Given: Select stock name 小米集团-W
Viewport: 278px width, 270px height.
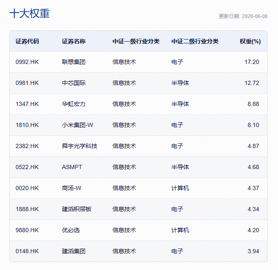Looking at the screenshot, I should point(77,125).
